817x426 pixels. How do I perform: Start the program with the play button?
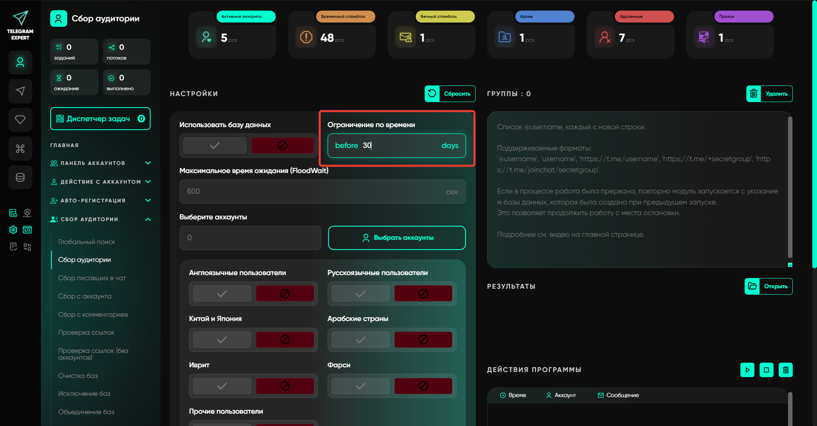pyautogui.click(x=747, y=370)
